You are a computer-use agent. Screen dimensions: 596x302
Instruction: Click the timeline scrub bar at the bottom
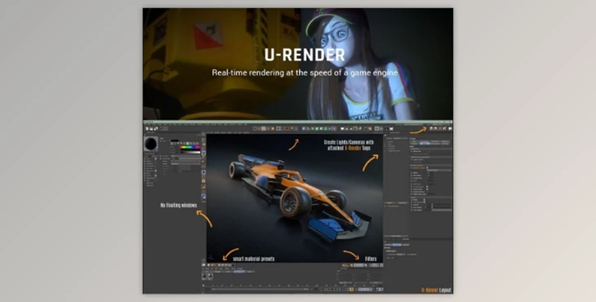pos(260,290)
